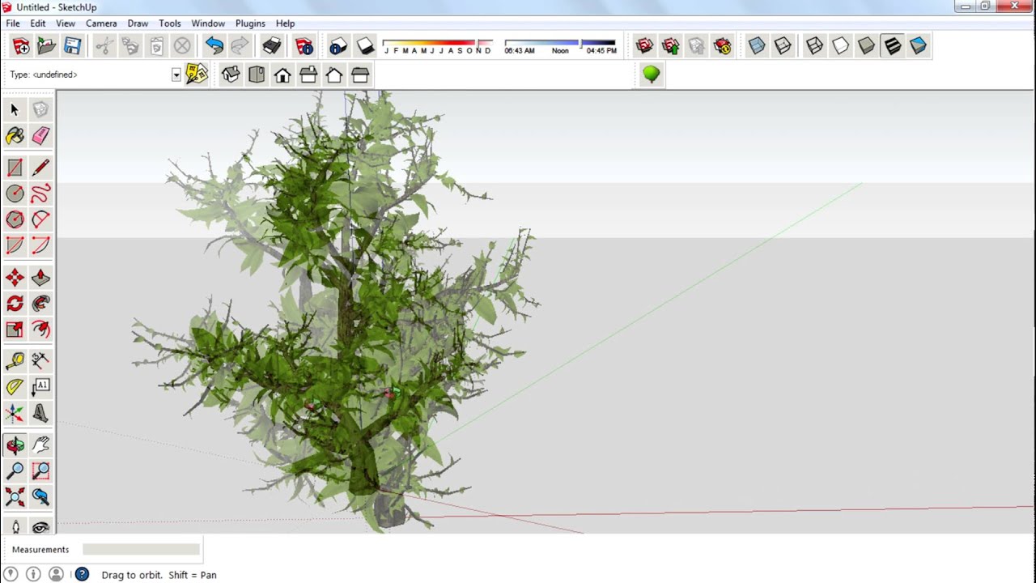Select the Paint Bucket tool
This screenshot has height=583, width=1036.
[15, 135]
